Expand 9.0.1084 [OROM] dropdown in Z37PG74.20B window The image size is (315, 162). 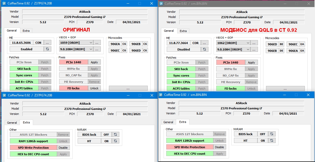click(91, 49)
